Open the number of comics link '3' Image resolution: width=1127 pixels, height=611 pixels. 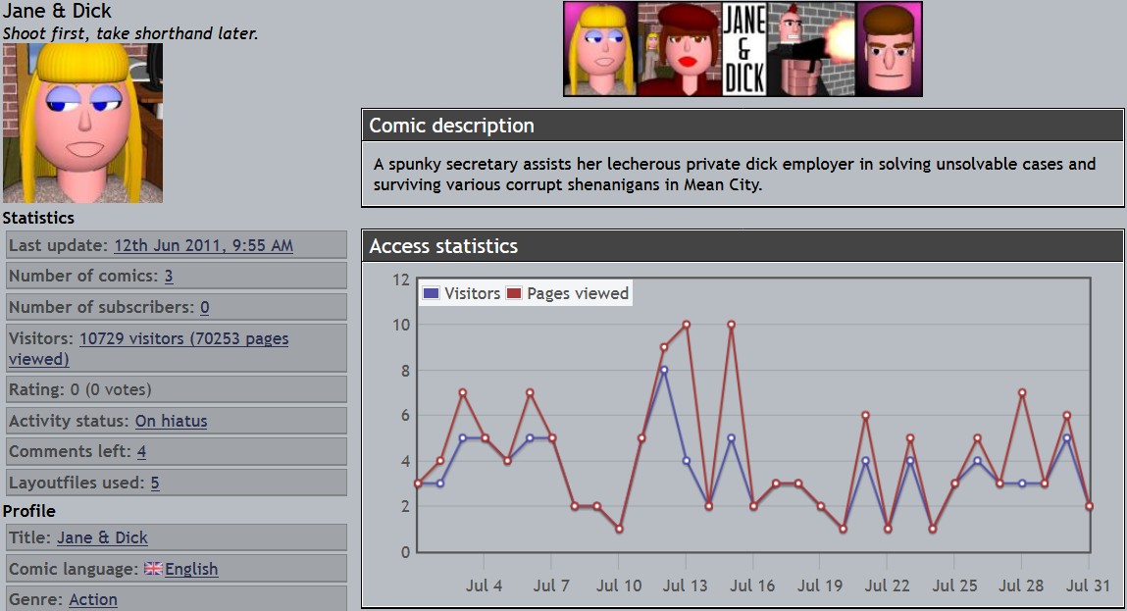tap(169, 277)
